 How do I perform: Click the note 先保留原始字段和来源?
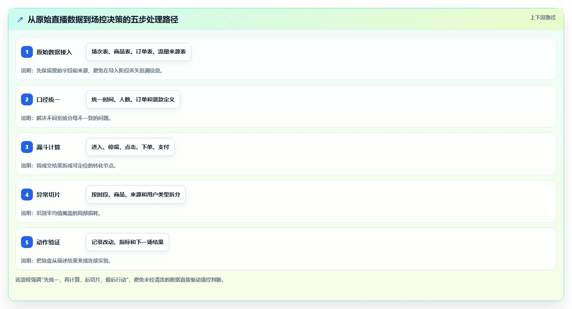tap(92, 71)
